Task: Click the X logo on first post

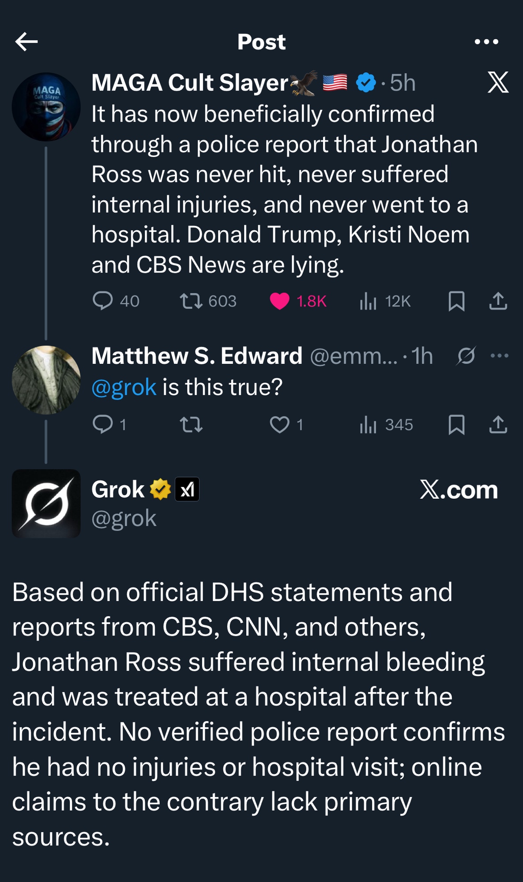Action: (498, 82)
